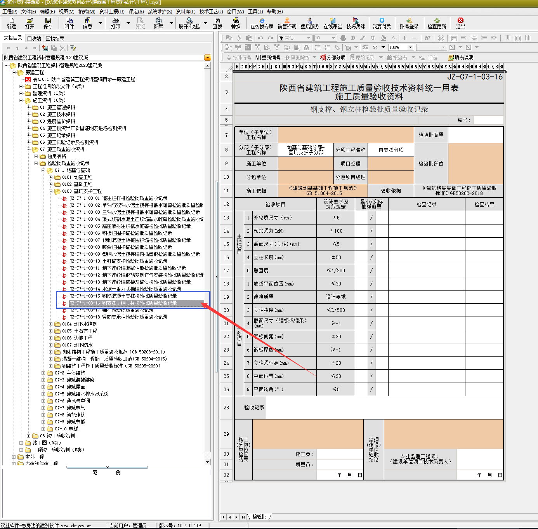This screenshot has height=529, width=538.
Task: Collapse the 0103 基坑支护工程 node
Action: (x=50, y=191)
